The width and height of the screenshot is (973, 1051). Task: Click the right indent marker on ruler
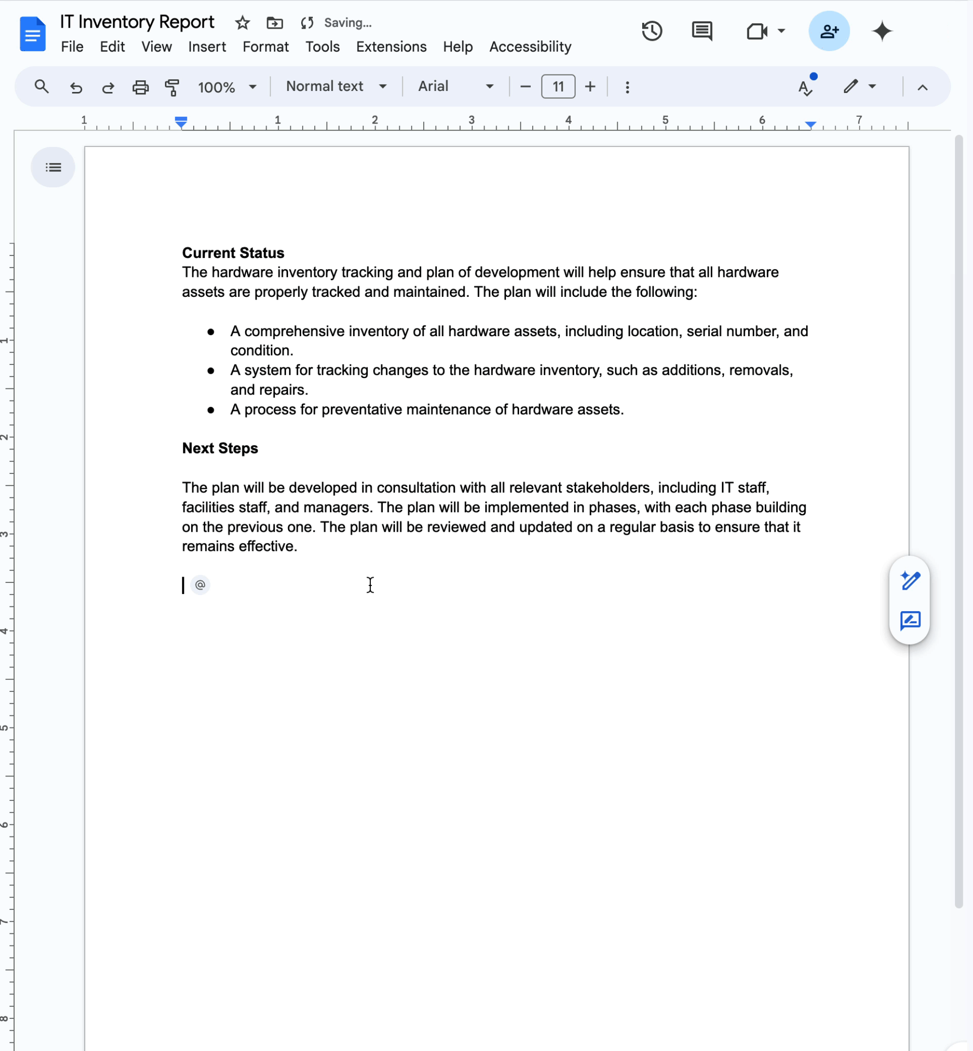811,124
